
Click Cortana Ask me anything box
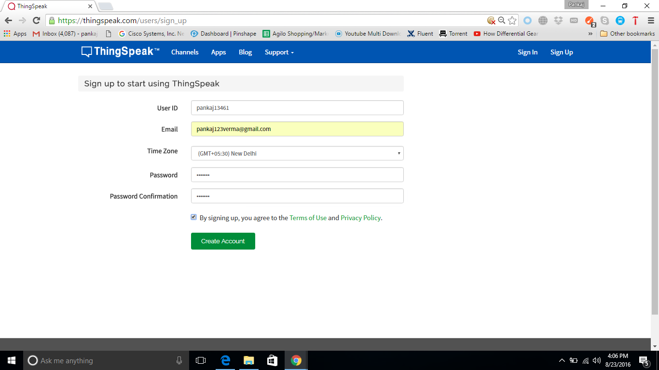(106, 360)
